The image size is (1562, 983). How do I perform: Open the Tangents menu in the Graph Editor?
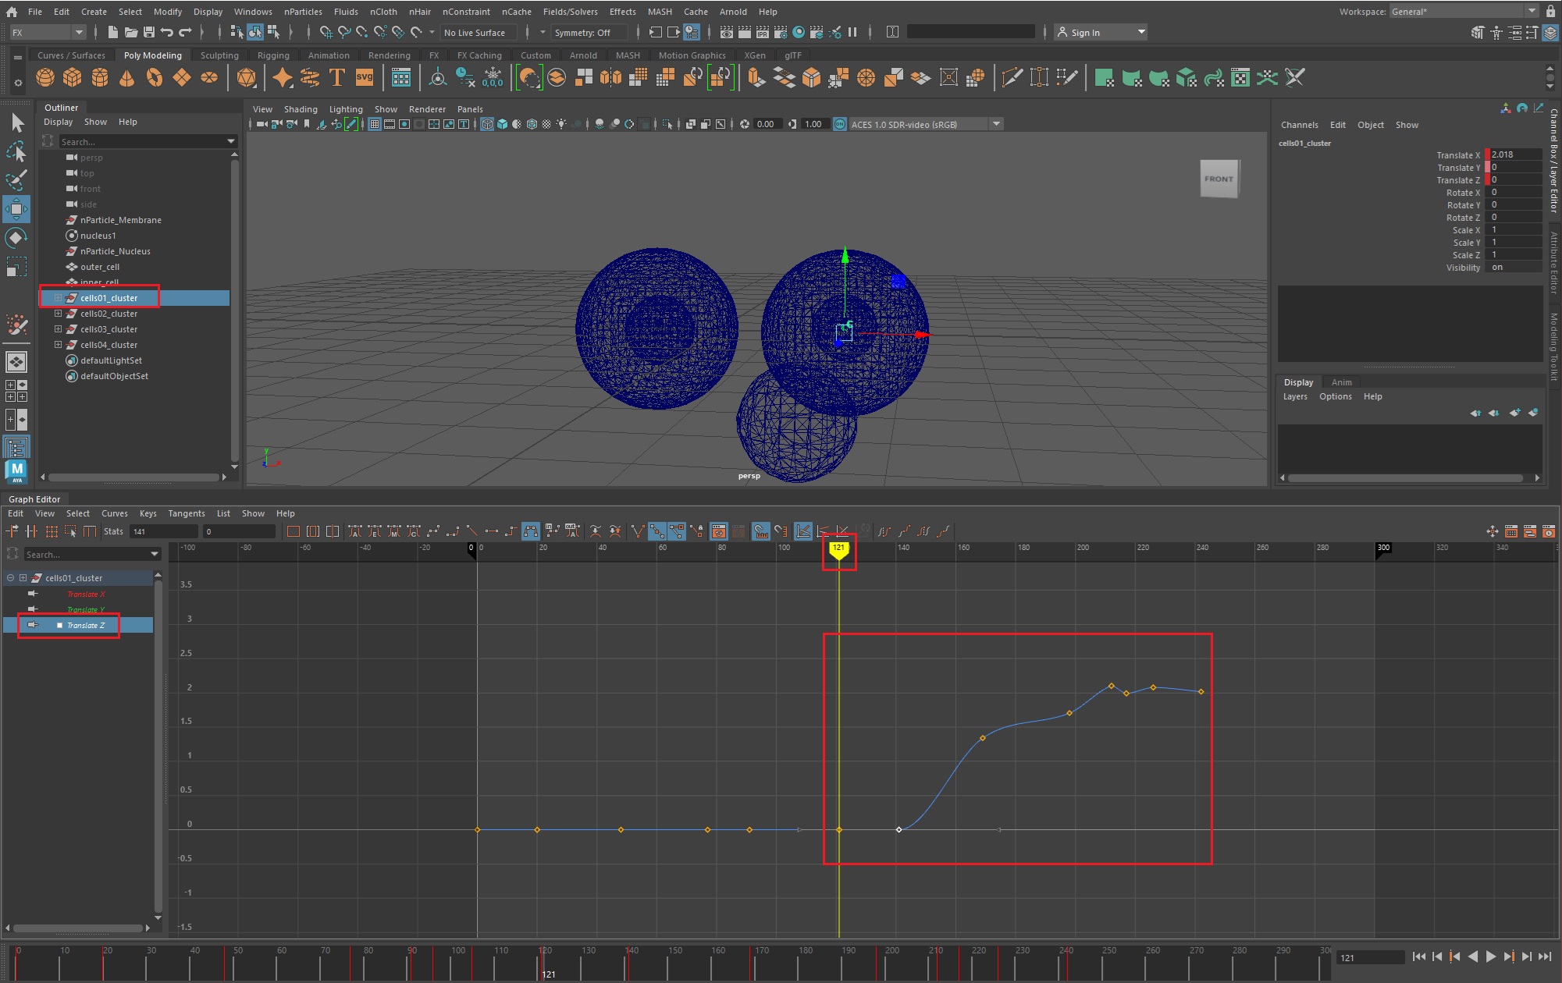coord(186,513)
